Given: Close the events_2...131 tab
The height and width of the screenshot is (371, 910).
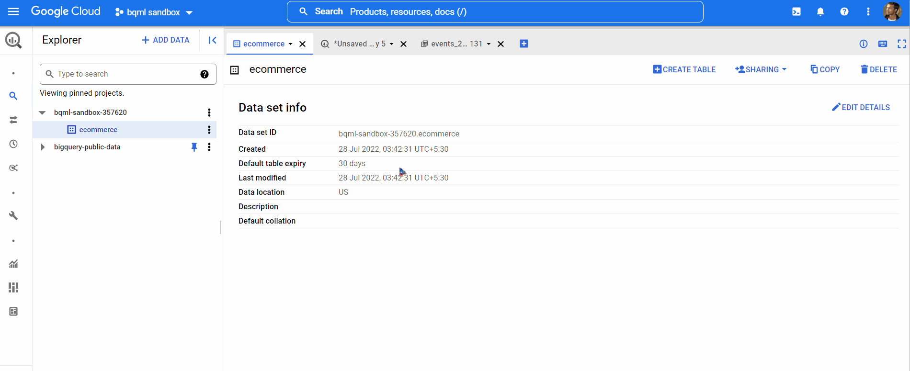Looking at the screenshot, I should (x=501, y=44).
